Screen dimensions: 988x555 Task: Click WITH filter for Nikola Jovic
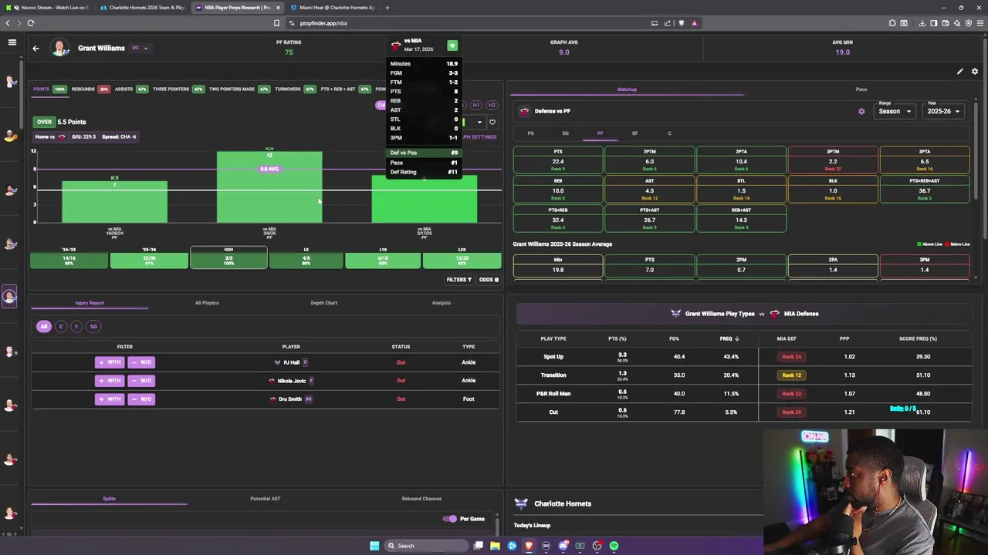[x=110, y=381]
